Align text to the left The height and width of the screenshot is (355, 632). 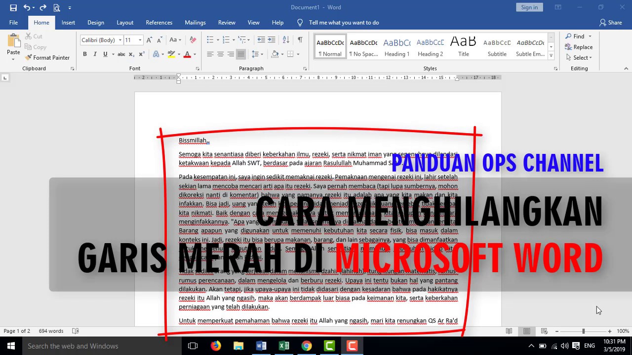click(x=210, y=54)
